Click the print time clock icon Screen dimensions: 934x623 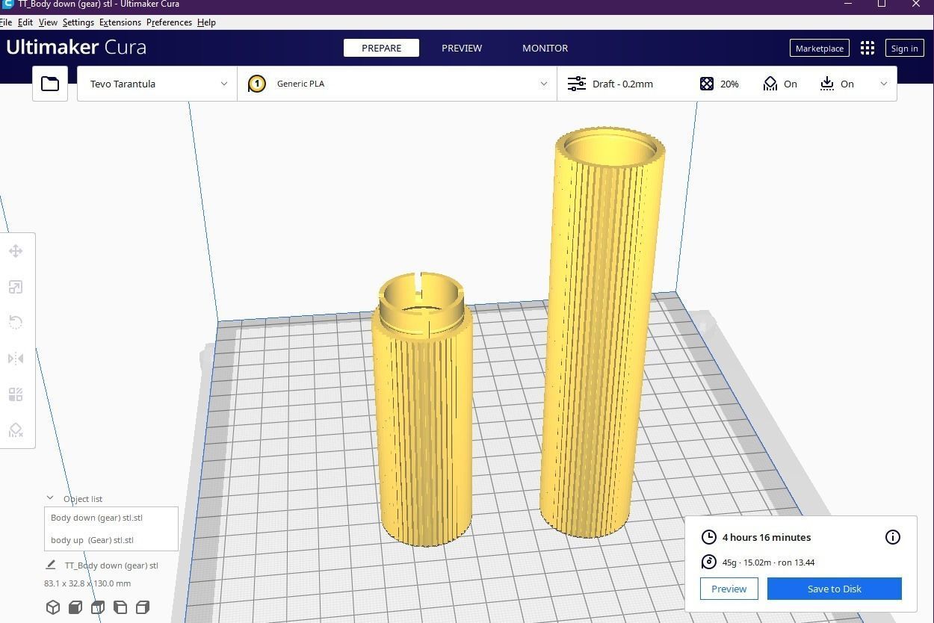click(709, 537)
